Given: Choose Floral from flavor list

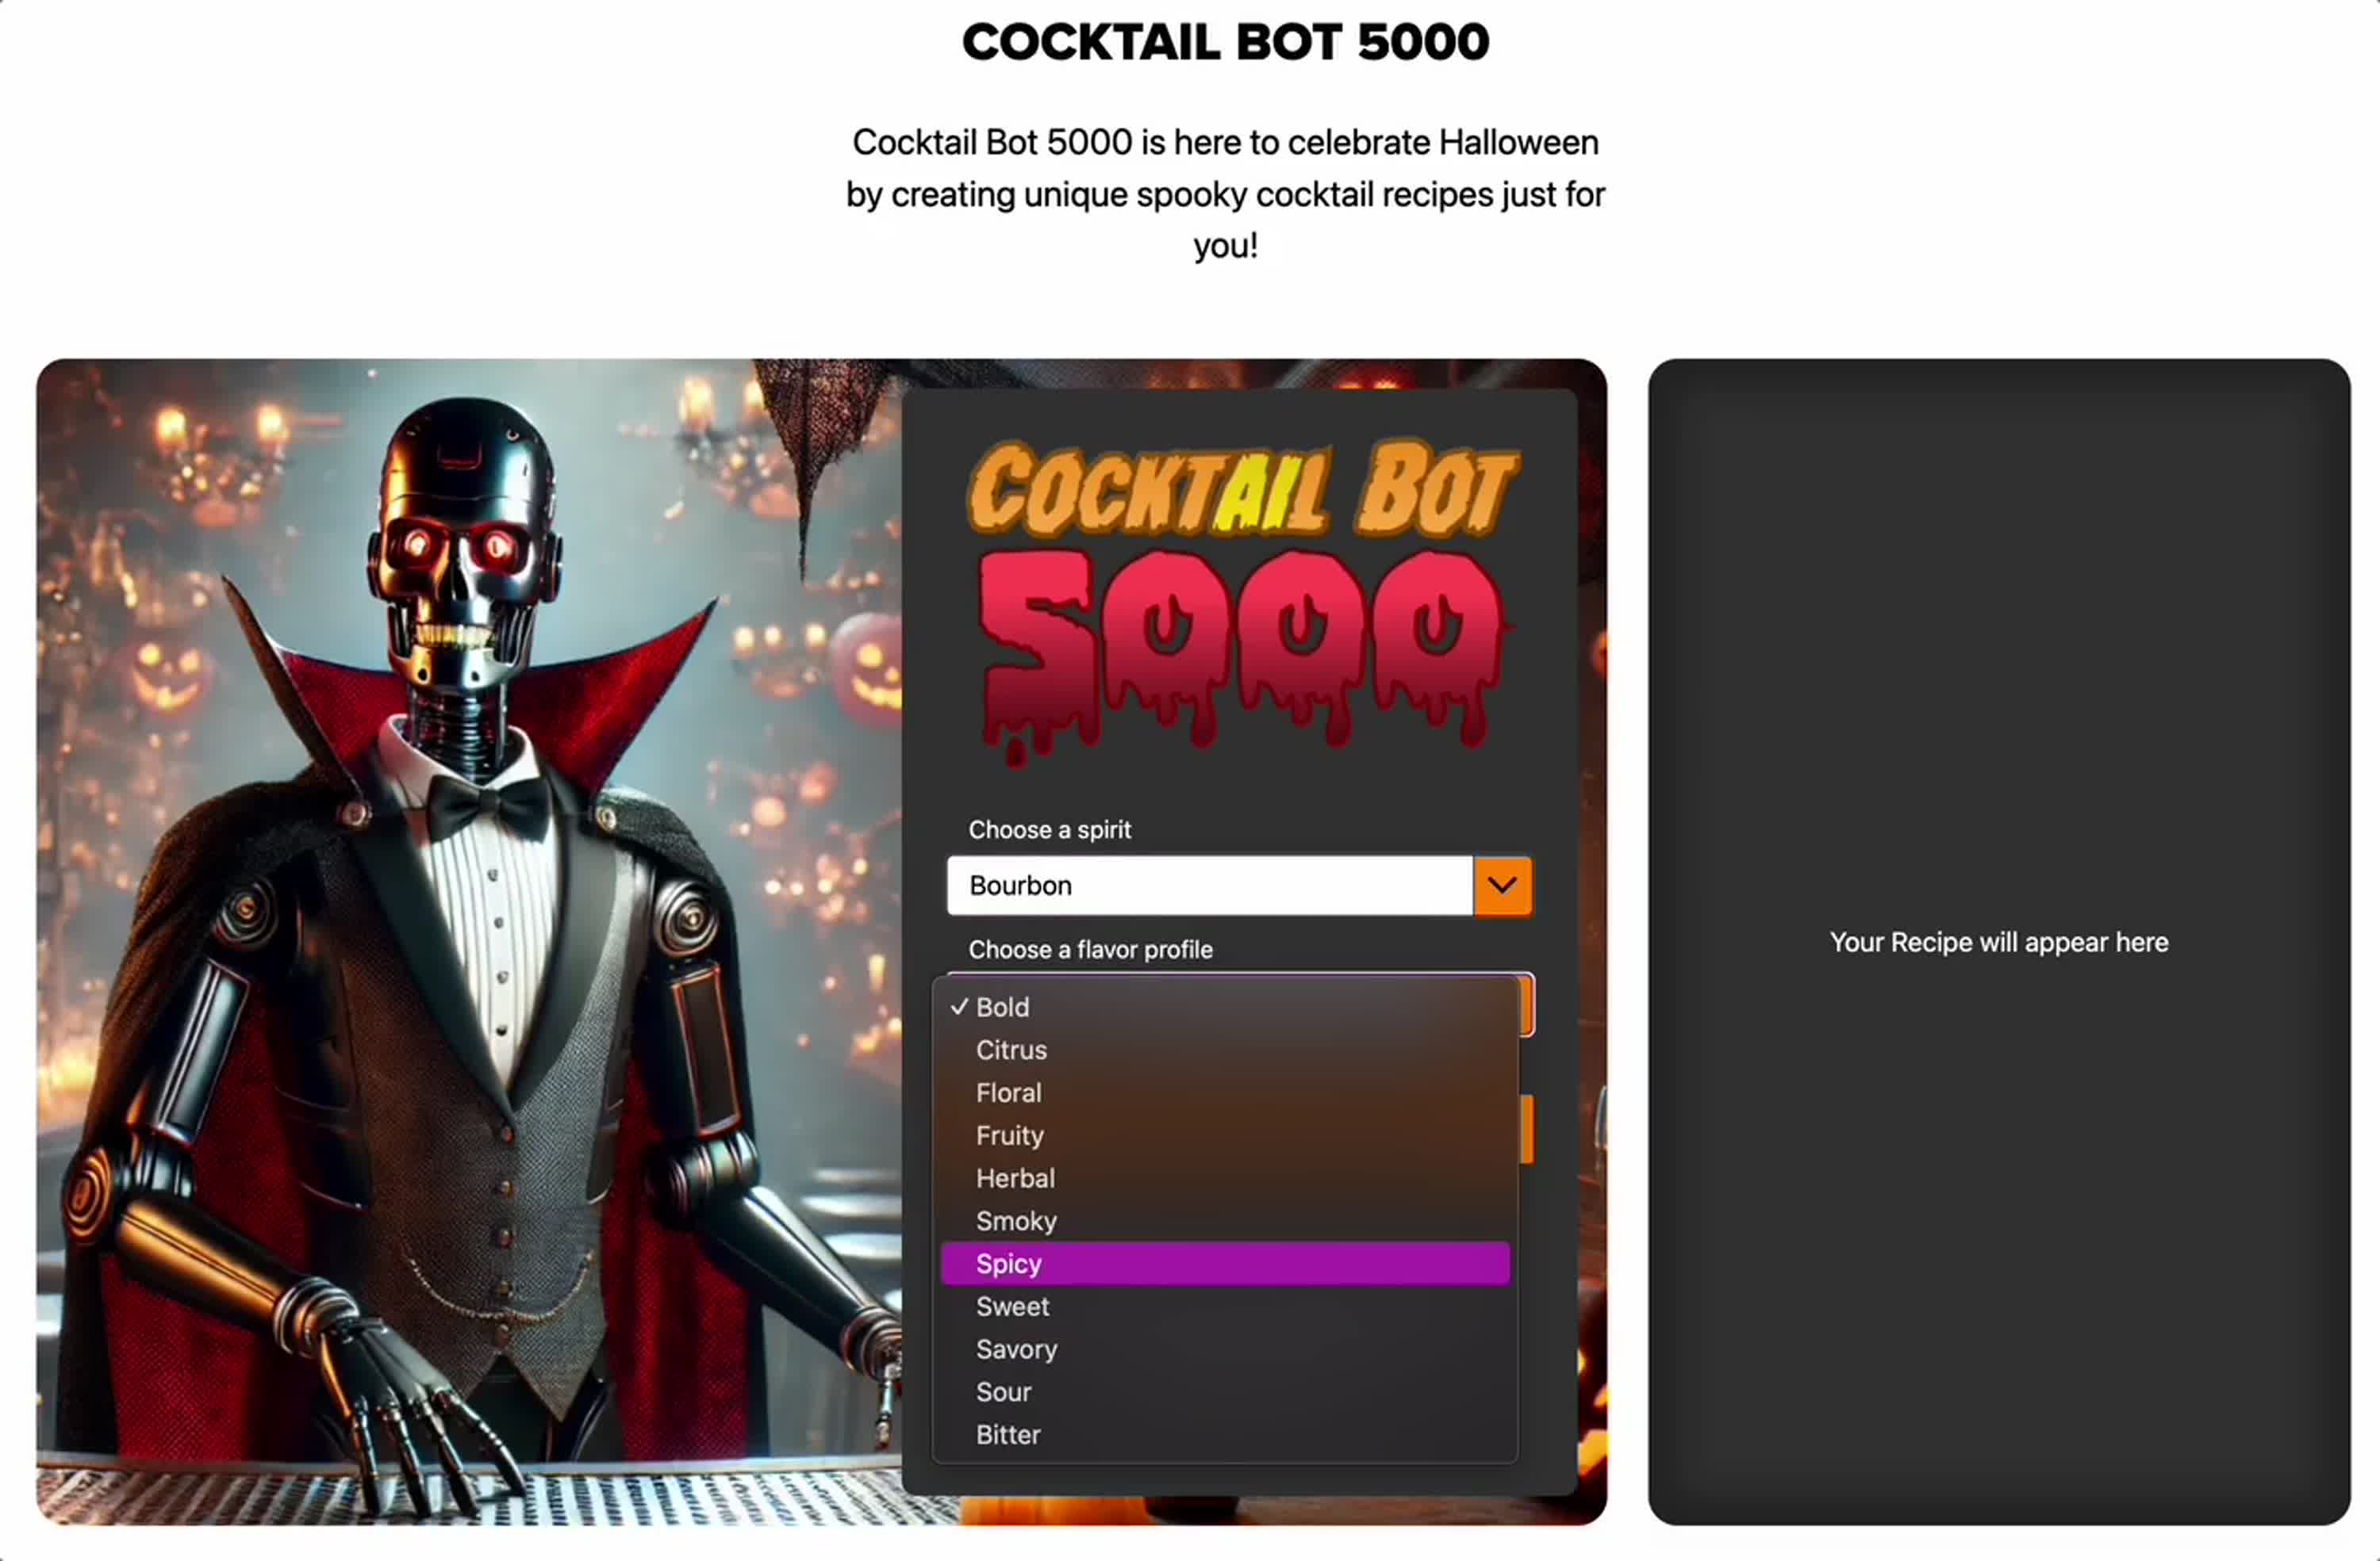Looking at the screenshot, I should pos(1008,1092).
